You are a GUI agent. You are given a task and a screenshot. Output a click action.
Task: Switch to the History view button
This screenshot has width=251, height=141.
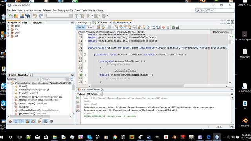(x=90, y=27)
